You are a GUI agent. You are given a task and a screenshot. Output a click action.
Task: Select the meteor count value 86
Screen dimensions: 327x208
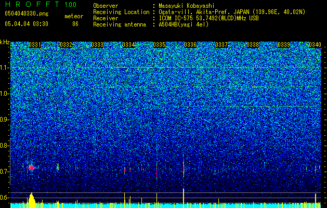[75, 24]
